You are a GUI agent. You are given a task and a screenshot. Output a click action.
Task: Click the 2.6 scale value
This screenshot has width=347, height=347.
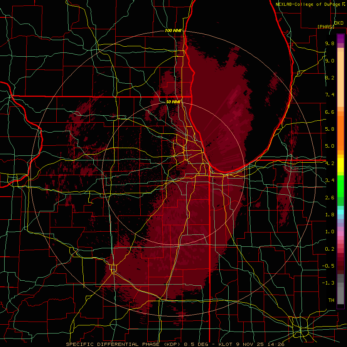[x=330, y=198]
